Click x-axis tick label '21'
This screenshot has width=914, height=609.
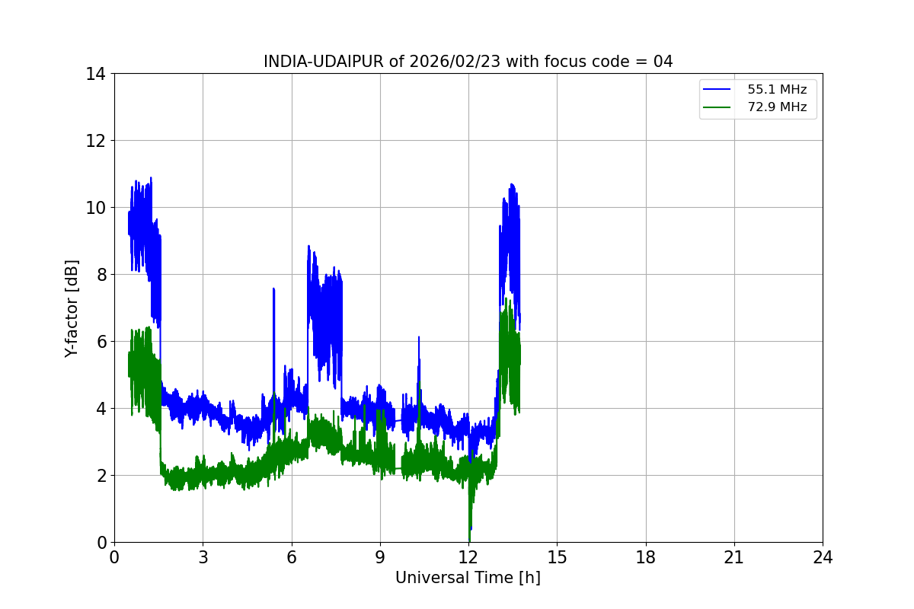coord(733,557)
